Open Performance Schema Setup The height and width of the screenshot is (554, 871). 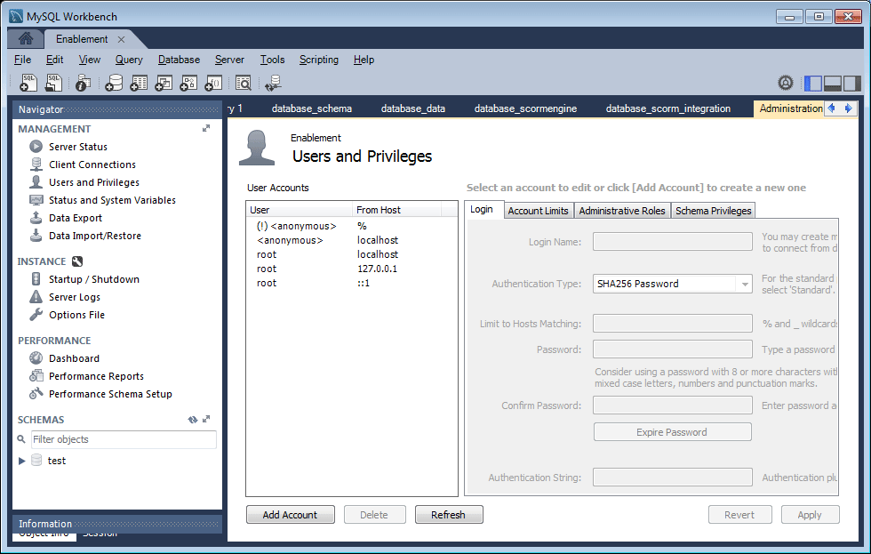click(110, 394)
